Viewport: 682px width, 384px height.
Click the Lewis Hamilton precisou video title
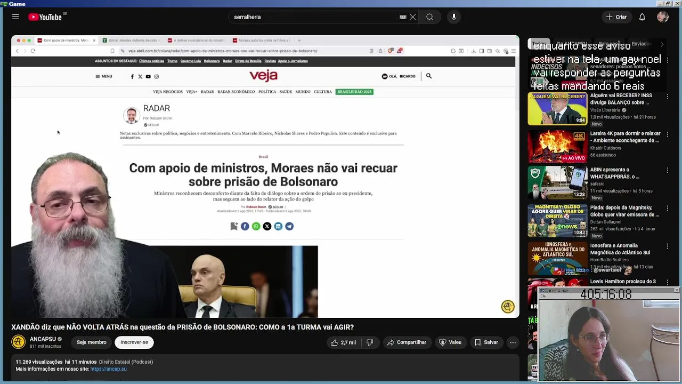[x=623, y=282]
